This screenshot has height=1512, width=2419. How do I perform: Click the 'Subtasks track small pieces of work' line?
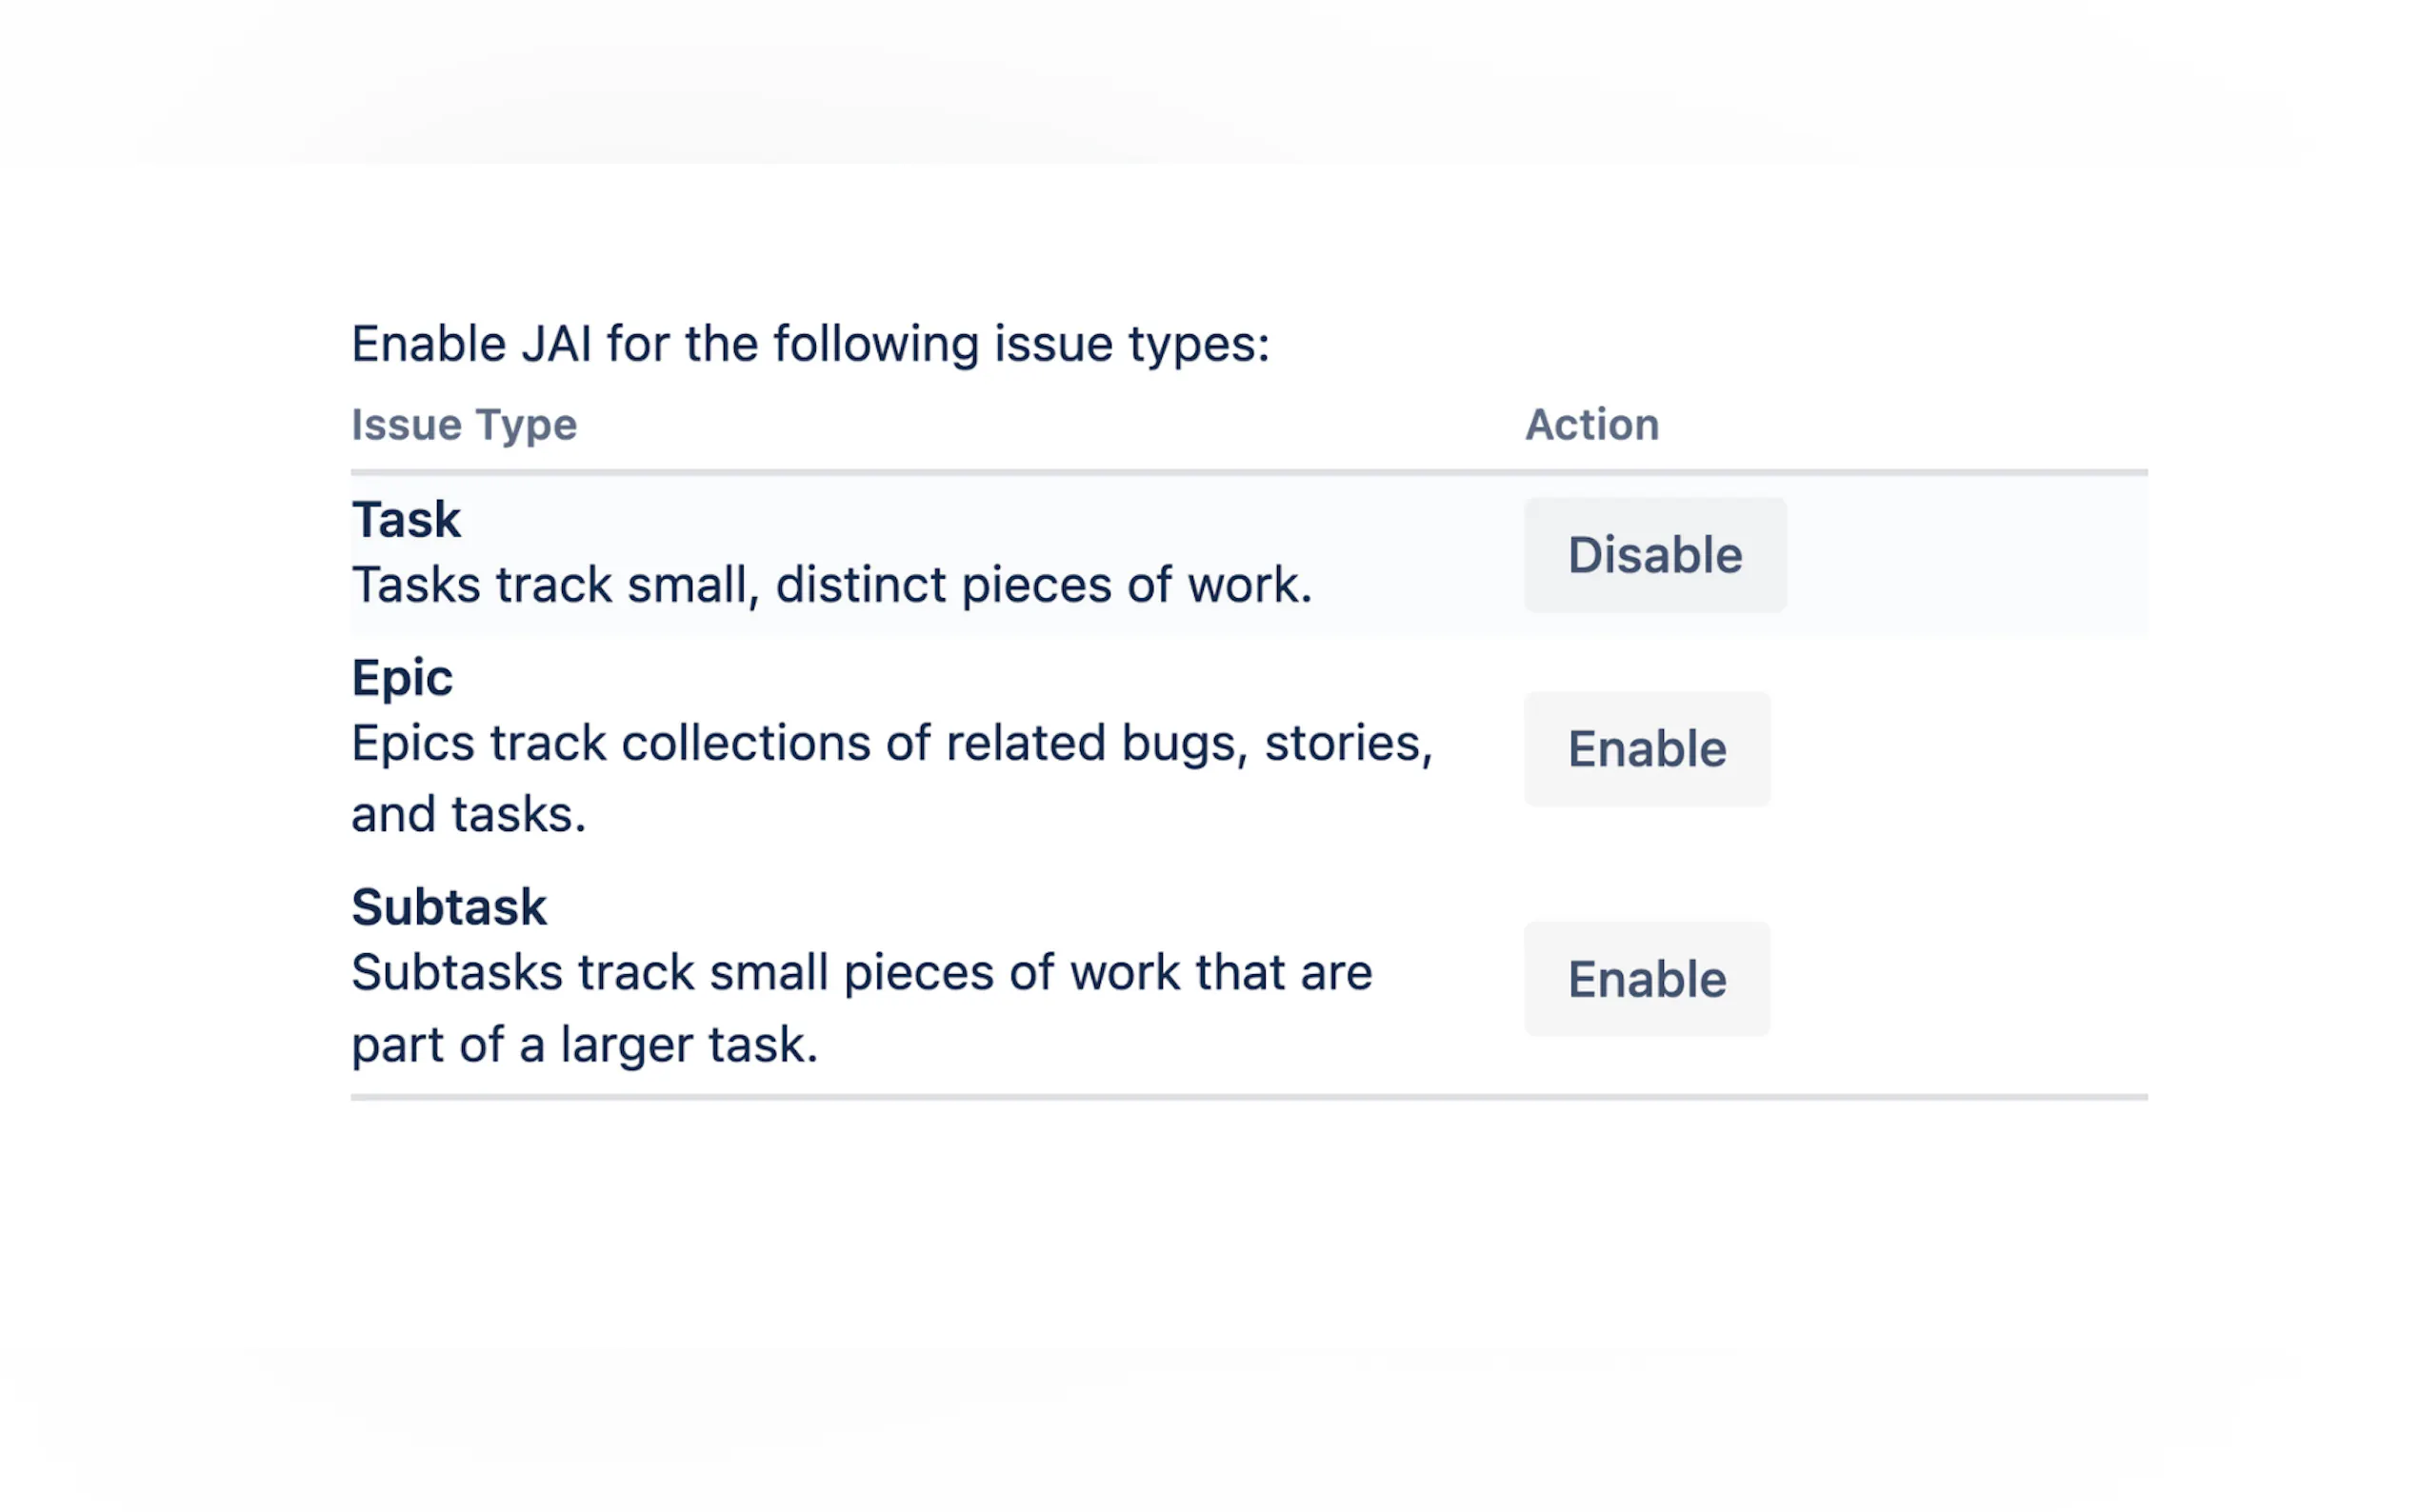[860, 973]
